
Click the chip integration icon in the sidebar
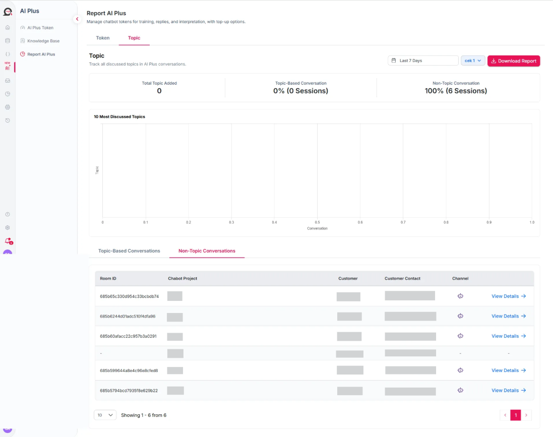[8, 107]
